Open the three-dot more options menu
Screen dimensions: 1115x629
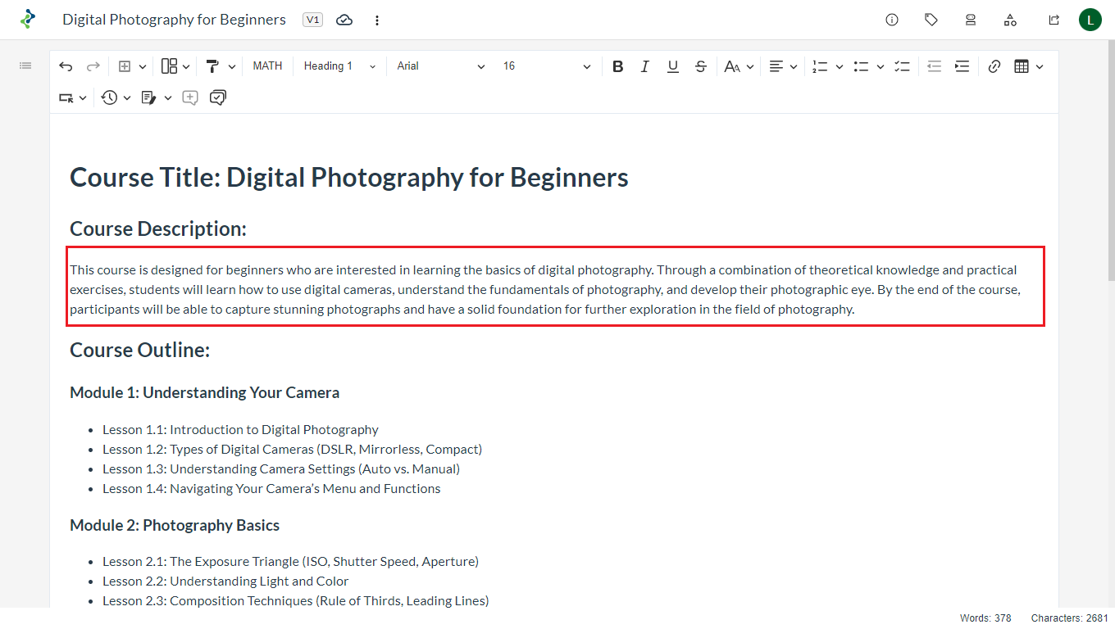pos(377,20)
